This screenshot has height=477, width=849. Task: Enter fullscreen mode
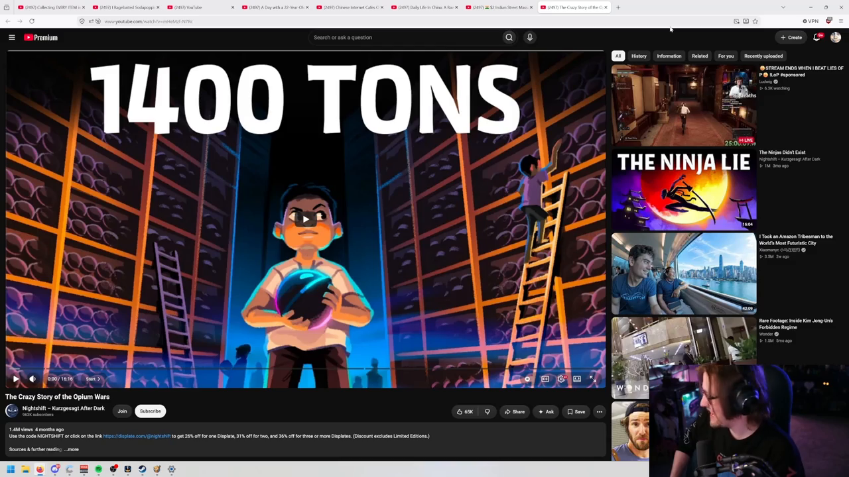[593, 379]
